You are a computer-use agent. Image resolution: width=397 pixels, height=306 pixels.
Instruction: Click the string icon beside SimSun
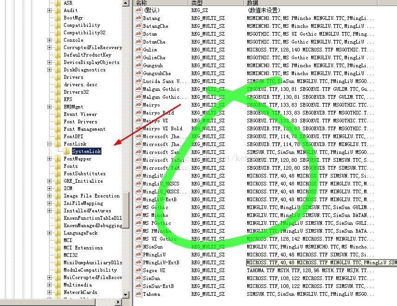coord(138,278)
